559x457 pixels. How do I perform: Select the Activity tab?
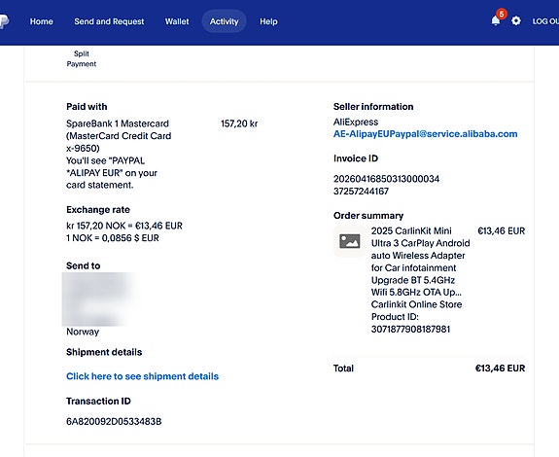224,21
